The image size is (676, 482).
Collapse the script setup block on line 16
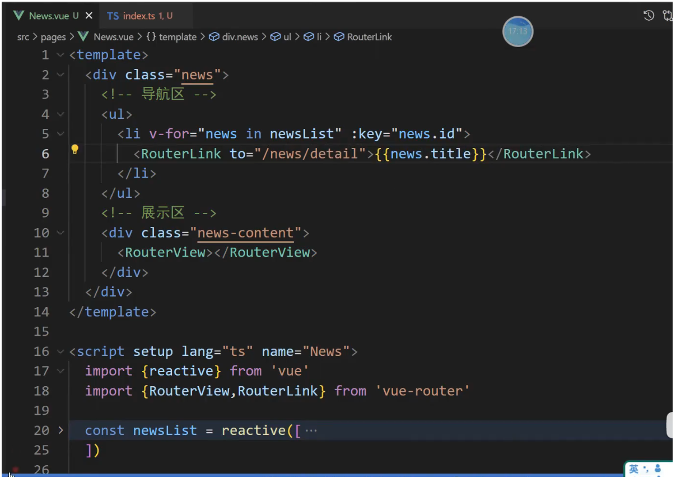60,351
